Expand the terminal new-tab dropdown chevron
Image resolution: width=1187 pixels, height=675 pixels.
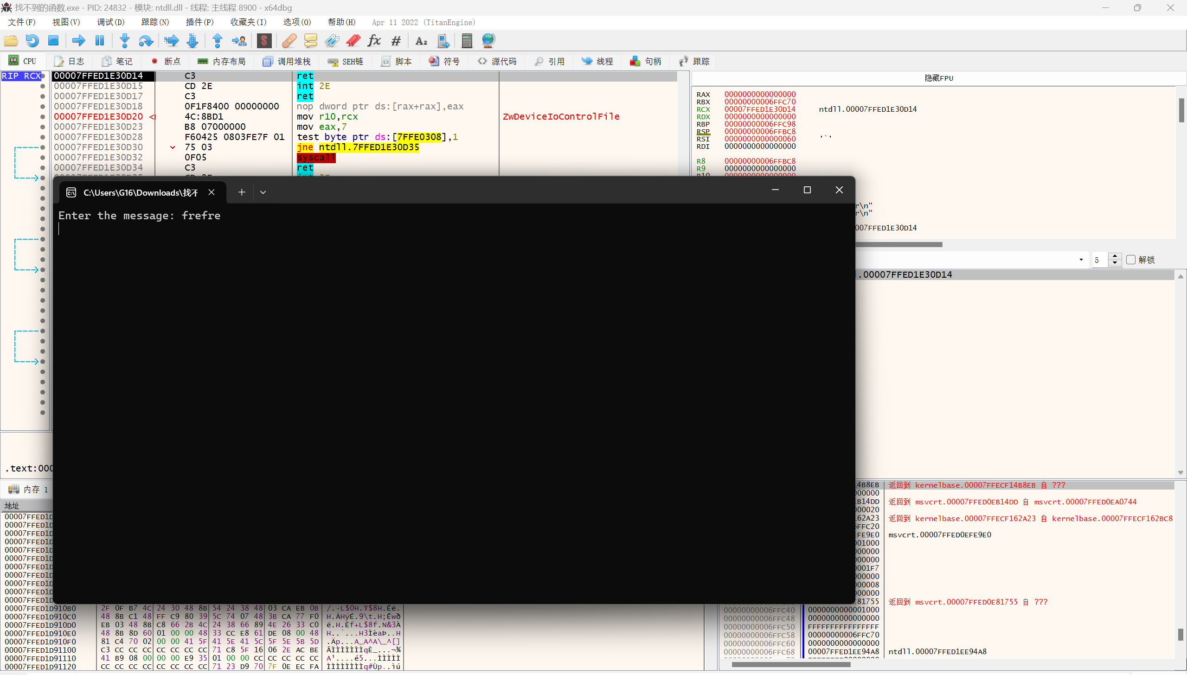[263, 192]
